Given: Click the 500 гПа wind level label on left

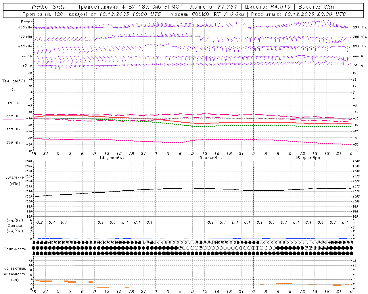Looking at the screenshot, I should click(x=25, y=27).
